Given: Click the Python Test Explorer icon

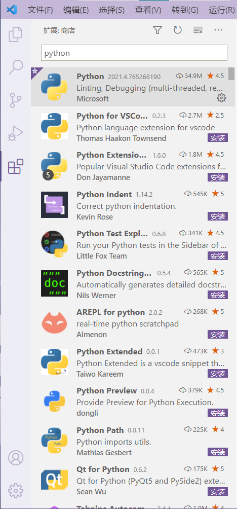Looking at the screenshot, I should tap(54, 244).
